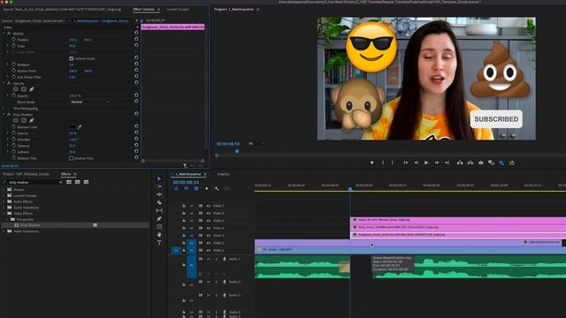
Task: Select the Type tool
Action: click(159, 243)
